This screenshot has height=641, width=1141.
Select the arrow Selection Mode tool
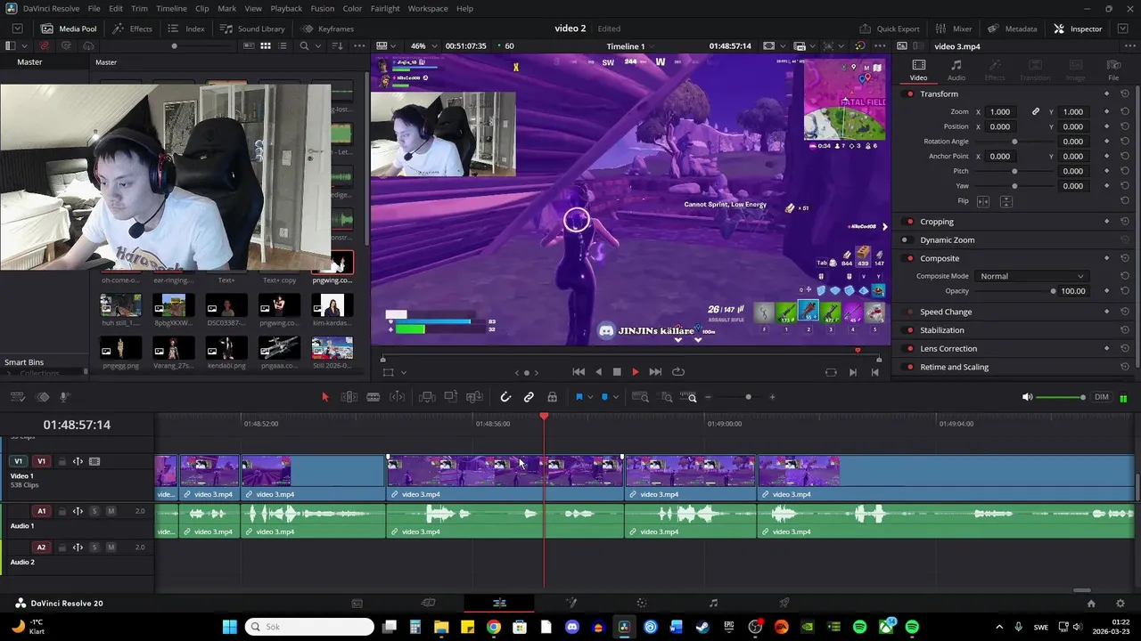[x=325, y=397]
